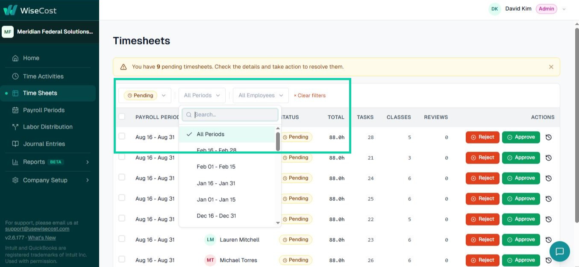Image resolution: width=579 pixels, height=267 pixels.
Task: Collapse the All Periods filter dropdown
Action: 202,95
